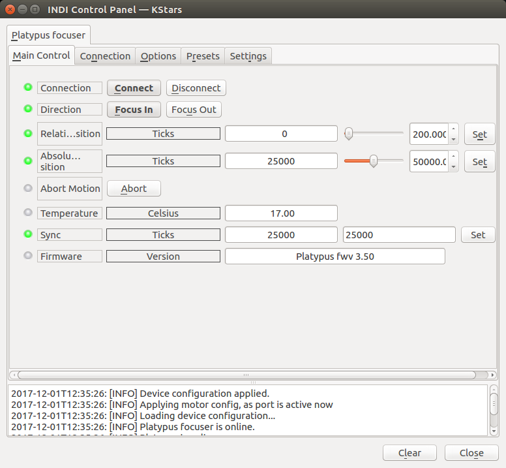Viewport: 506px width, 468px height.
Task: Click the Ticks label in the Absolute position row
Action: pyautogui.click(x=163, y=161)
